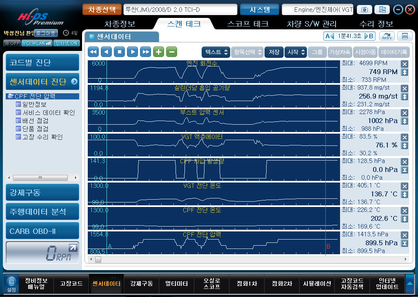The image size is (418, 297).
Task: Open 정비정보 매뉴얼 from bottom bar
Action: [x=36, y=284]
